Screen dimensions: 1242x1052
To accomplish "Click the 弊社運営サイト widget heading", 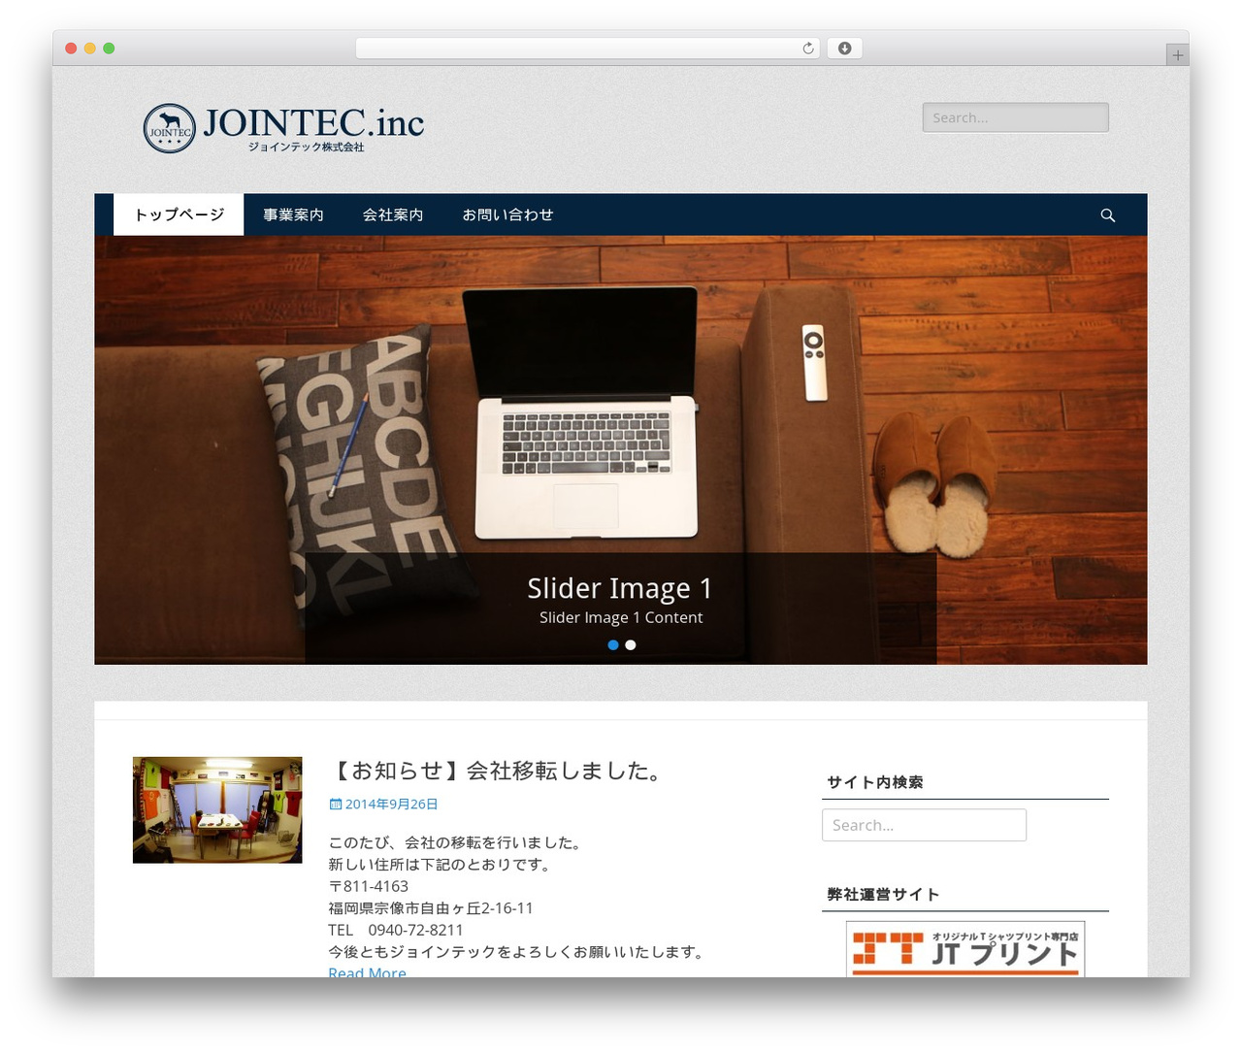I will [883, 895].
